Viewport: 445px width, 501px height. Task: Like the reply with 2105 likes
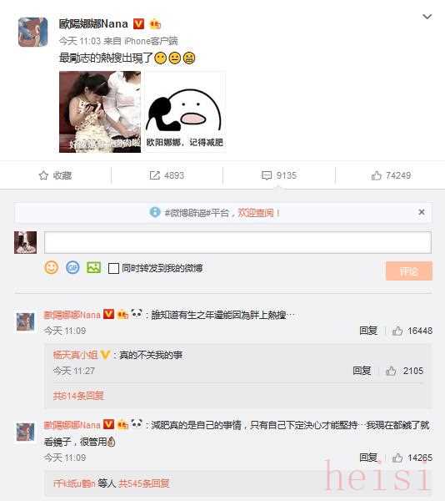pyautogui.click(x=391, y=371)
